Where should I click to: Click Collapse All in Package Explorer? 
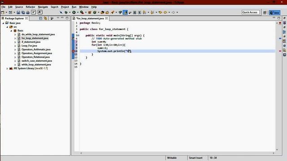[41, 18]
